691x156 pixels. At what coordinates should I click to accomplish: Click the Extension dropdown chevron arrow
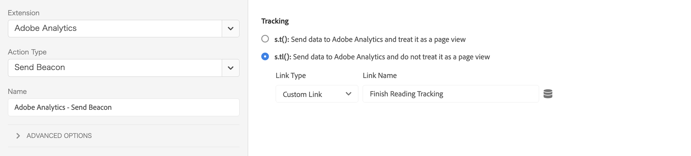[231, 28]
